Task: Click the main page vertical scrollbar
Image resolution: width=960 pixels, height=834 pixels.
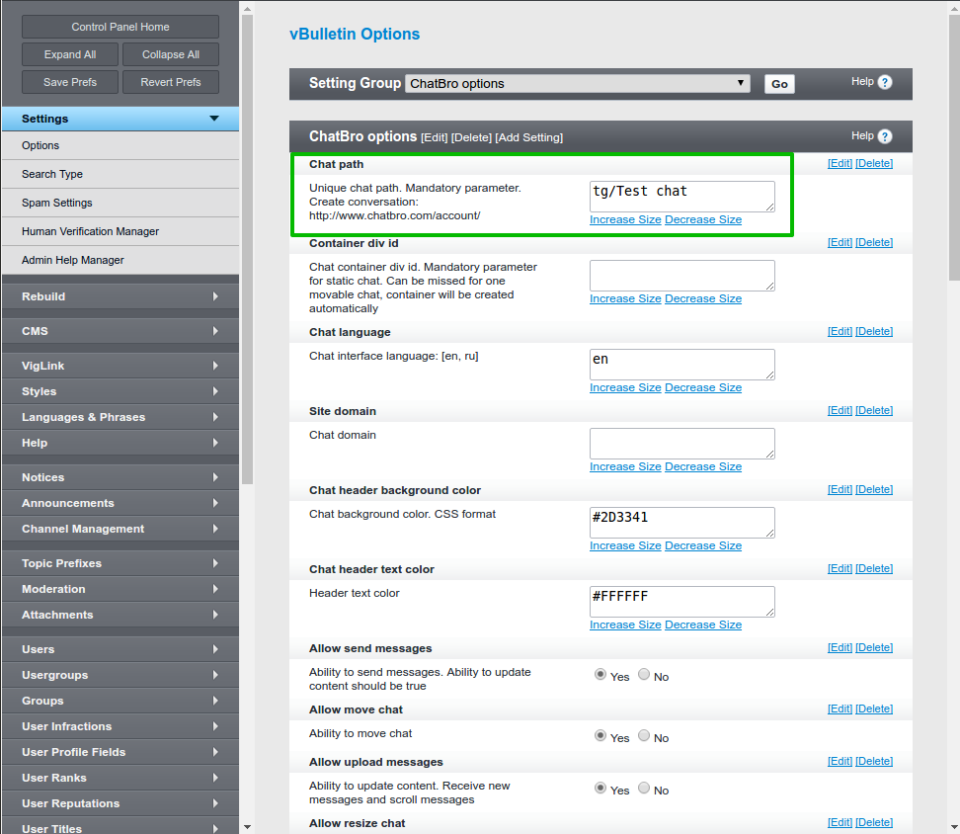Action: 954,147
